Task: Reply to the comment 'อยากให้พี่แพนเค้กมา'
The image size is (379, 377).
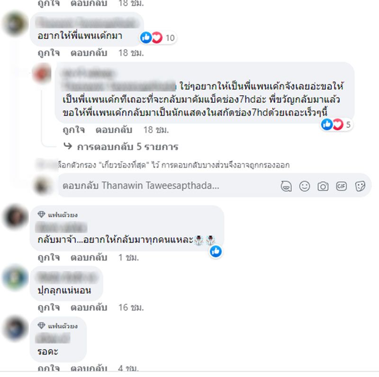Action: [89, 53]
